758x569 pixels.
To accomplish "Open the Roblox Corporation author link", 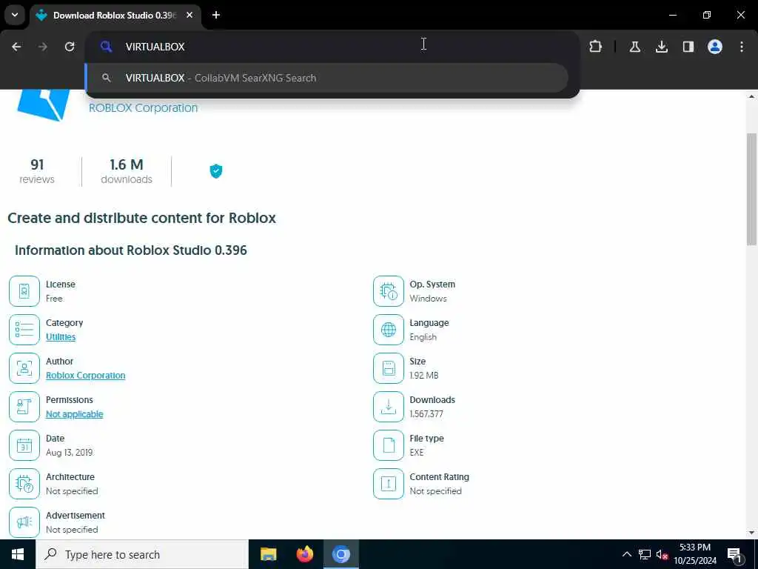I will 86,376.
